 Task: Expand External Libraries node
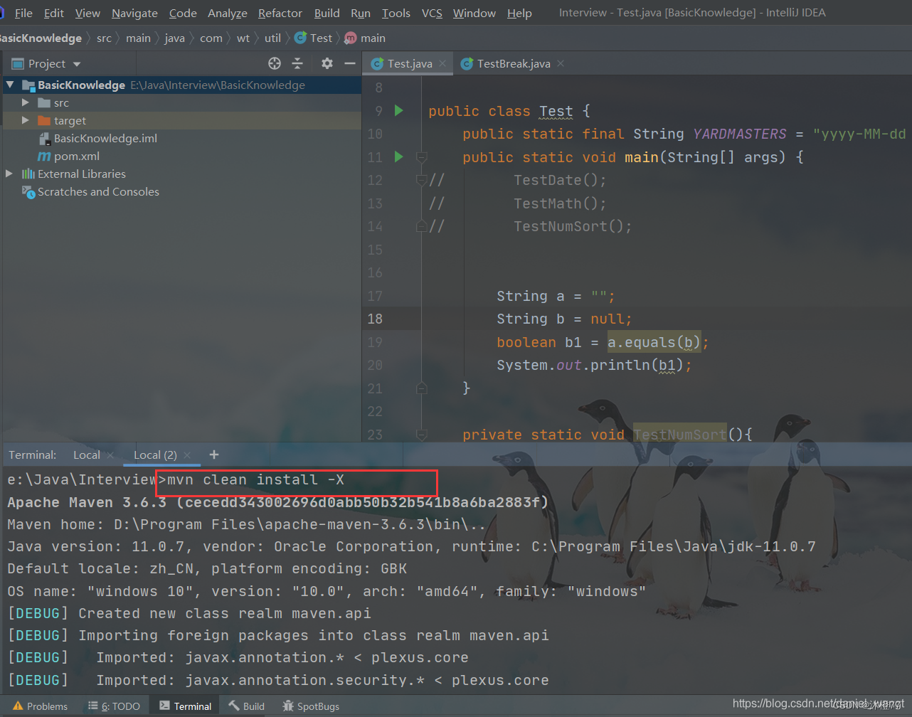tap(9, 174)
